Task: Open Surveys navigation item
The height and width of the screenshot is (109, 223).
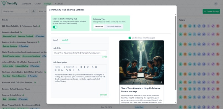Action: 48,4
